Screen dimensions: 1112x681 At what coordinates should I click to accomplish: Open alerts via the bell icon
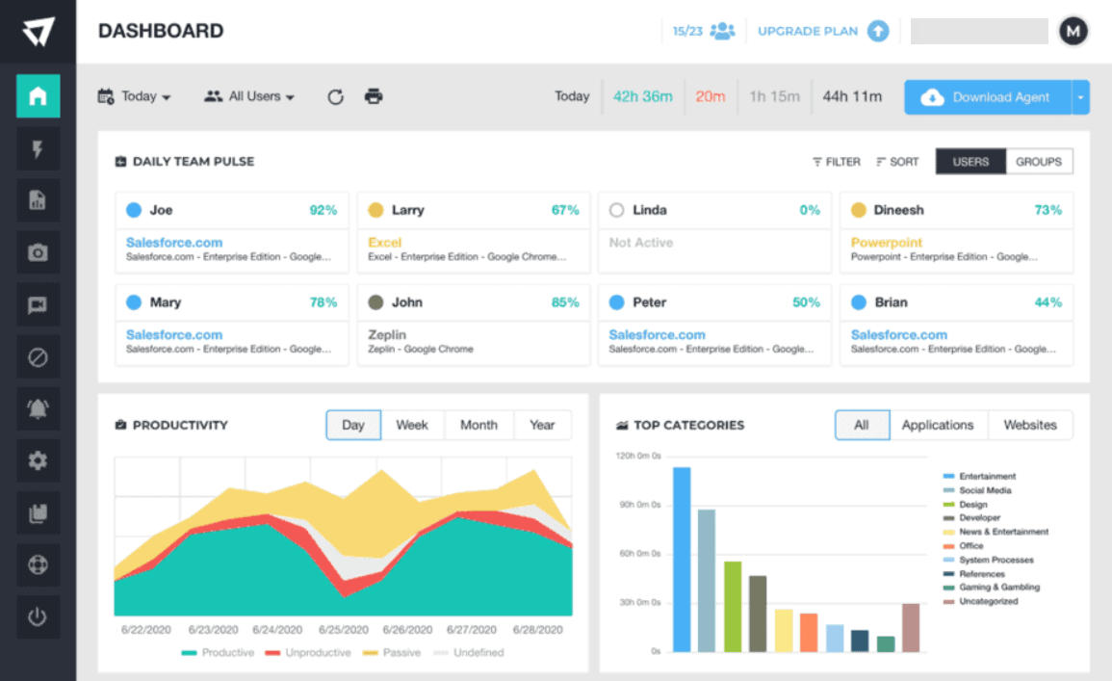pyautogui.click(x=39, y=408)
